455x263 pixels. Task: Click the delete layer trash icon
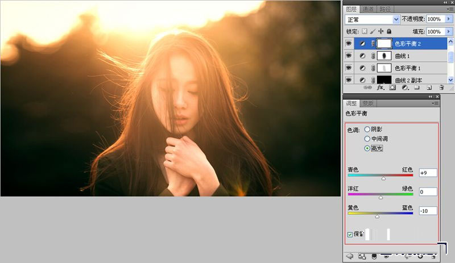click(441, 87)
